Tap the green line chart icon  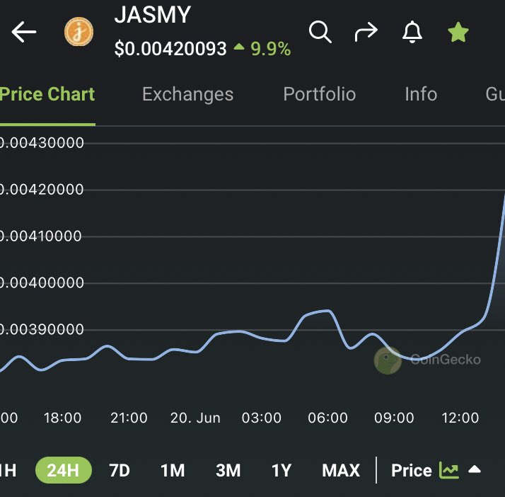click(449, 470)
